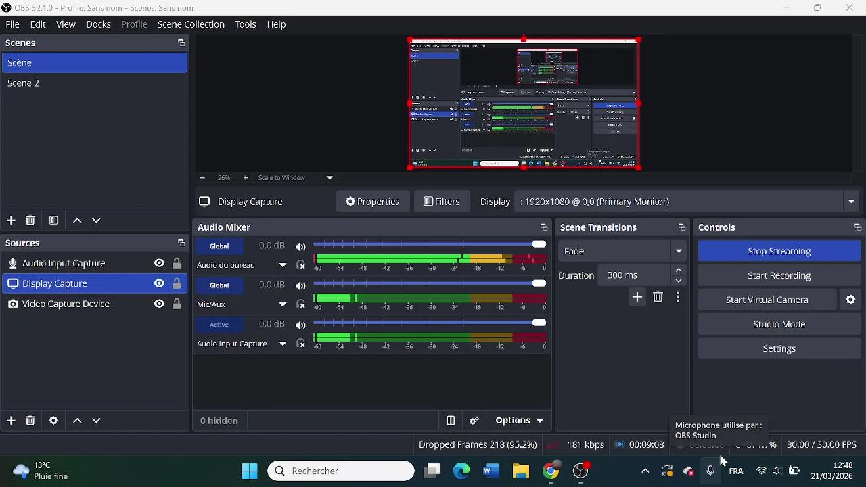The width and height of the screenshot is (866, 487).
Task: Open the Tools menu
Action: [x=245, y=24]
